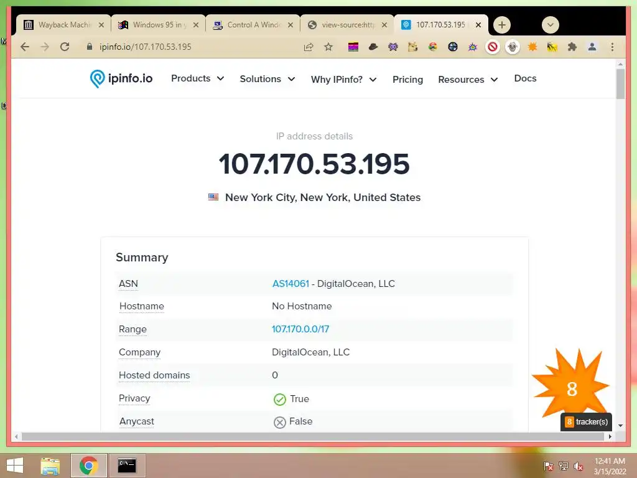
Task: Open the Pricing page
Action: pyautogui.click(x=407, y=79)
